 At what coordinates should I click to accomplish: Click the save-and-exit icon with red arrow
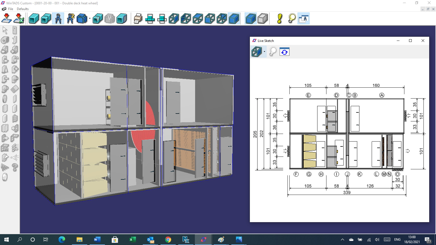pyautogui.click(x=6, y=19)
